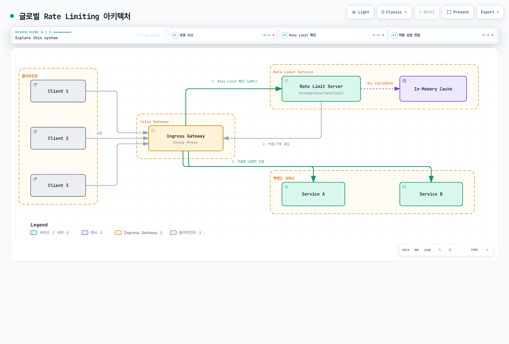Click the 클라이언트 group label
Screen dimensions: 509x344
(30, 76)
